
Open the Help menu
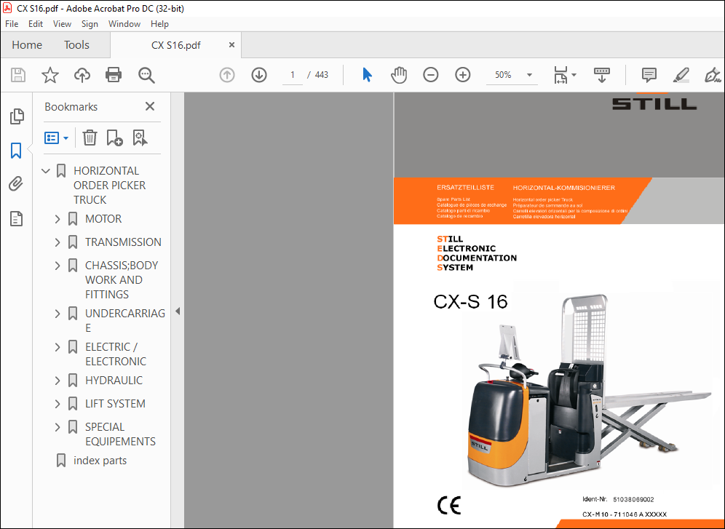(x=159, y=24)
